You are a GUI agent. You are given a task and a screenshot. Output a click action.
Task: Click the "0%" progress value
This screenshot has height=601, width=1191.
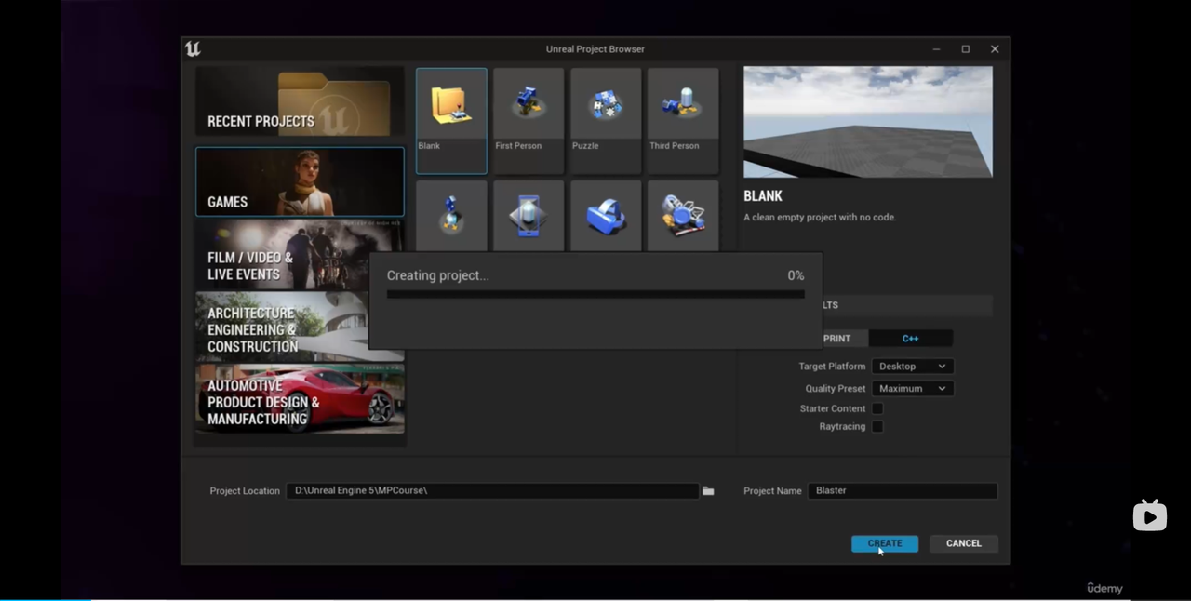(x=796, y=275)
